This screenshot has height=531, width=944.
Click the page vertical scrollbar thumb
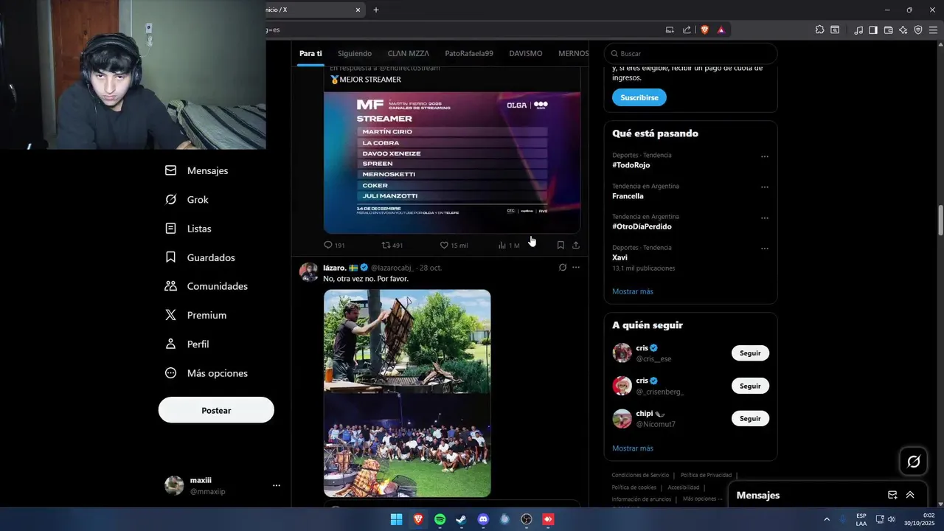click(x=940, y=221)
